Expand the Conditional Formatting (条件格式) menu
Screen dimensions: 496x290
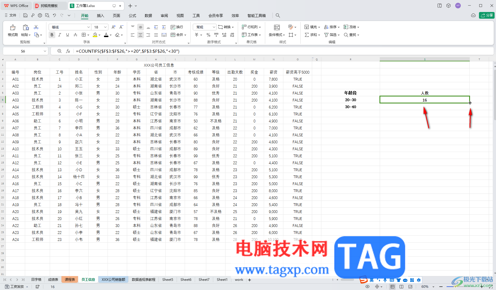[x=277, y=35]
